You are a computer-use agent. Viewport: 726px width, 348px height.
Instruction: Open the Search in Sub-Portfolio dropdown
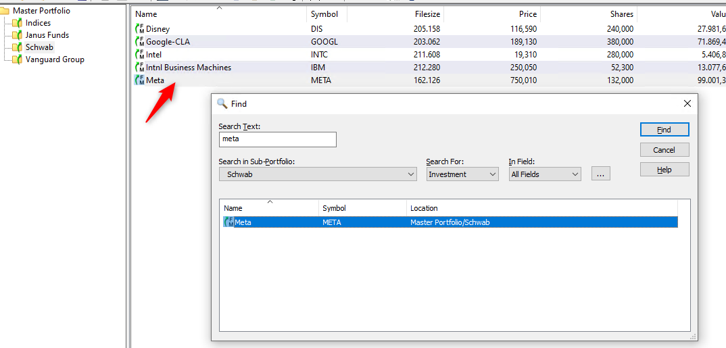click(318, 174)
